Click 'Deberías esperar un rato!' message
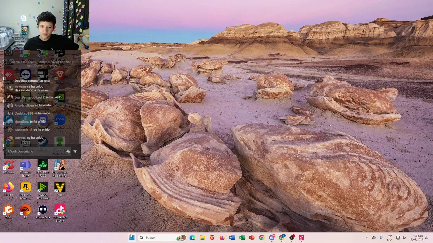Image resolution: width=433 pixels, height=243 pixels. pos(32,81)
